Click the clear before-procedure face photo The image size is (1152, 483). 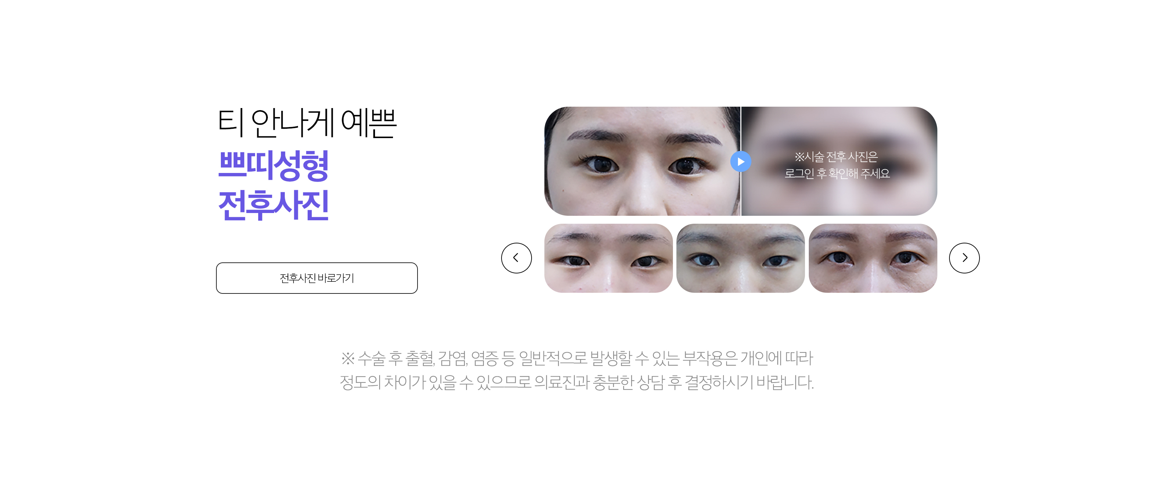point(642,161)
